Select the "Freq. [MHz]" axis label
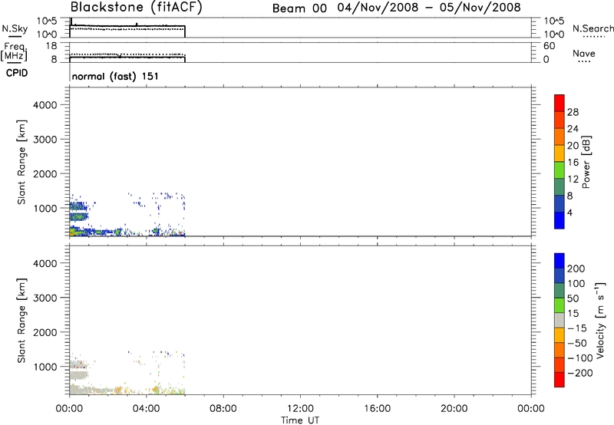 [x=15, y=52]
